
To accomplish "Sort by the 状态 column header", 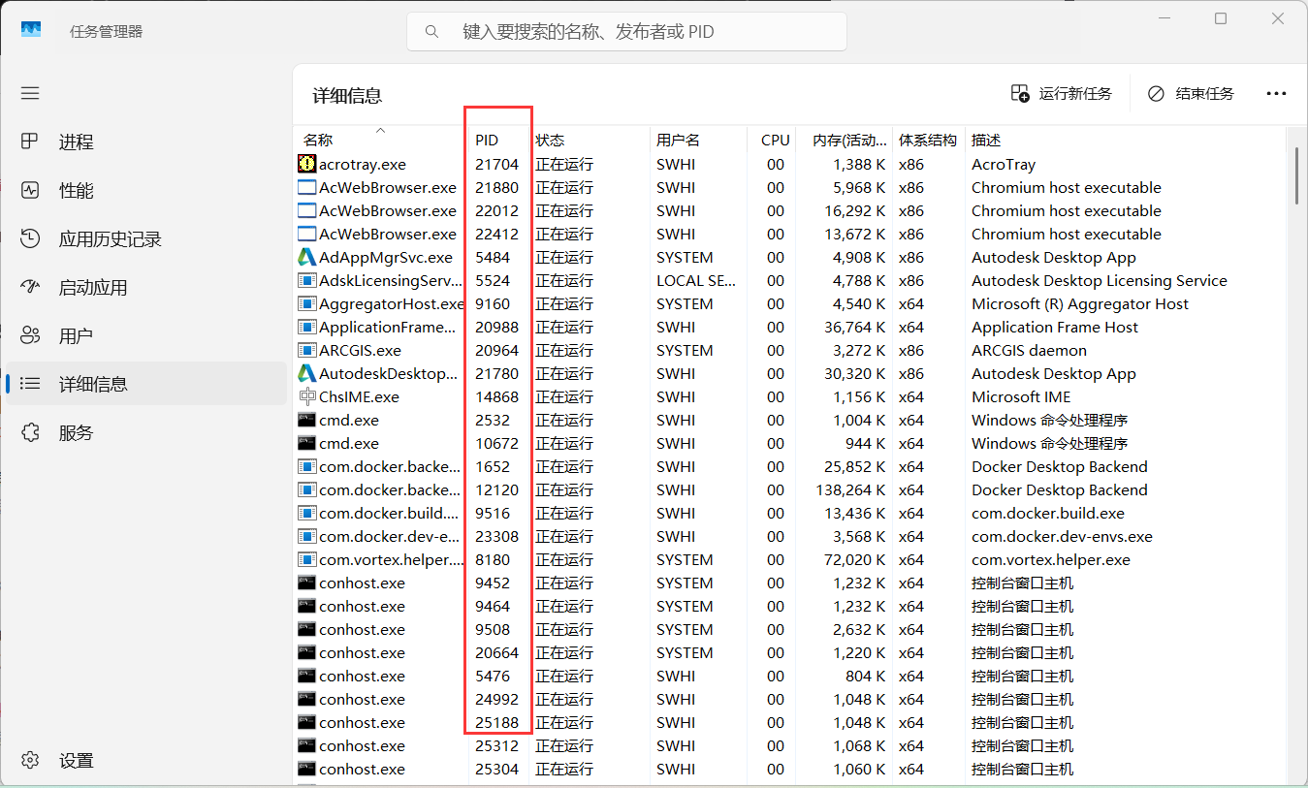I will (x=590, y=140).
